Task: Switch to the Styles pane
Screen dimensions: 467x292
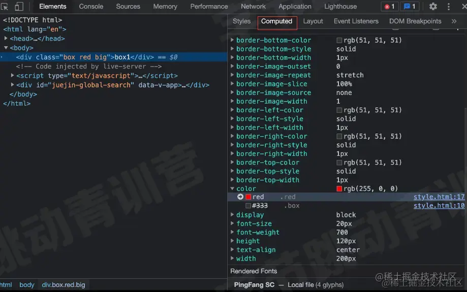Action: [241, 21]
